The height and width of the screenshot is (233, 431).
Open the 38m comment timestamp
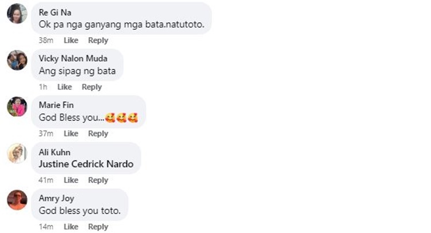point(46,40)
